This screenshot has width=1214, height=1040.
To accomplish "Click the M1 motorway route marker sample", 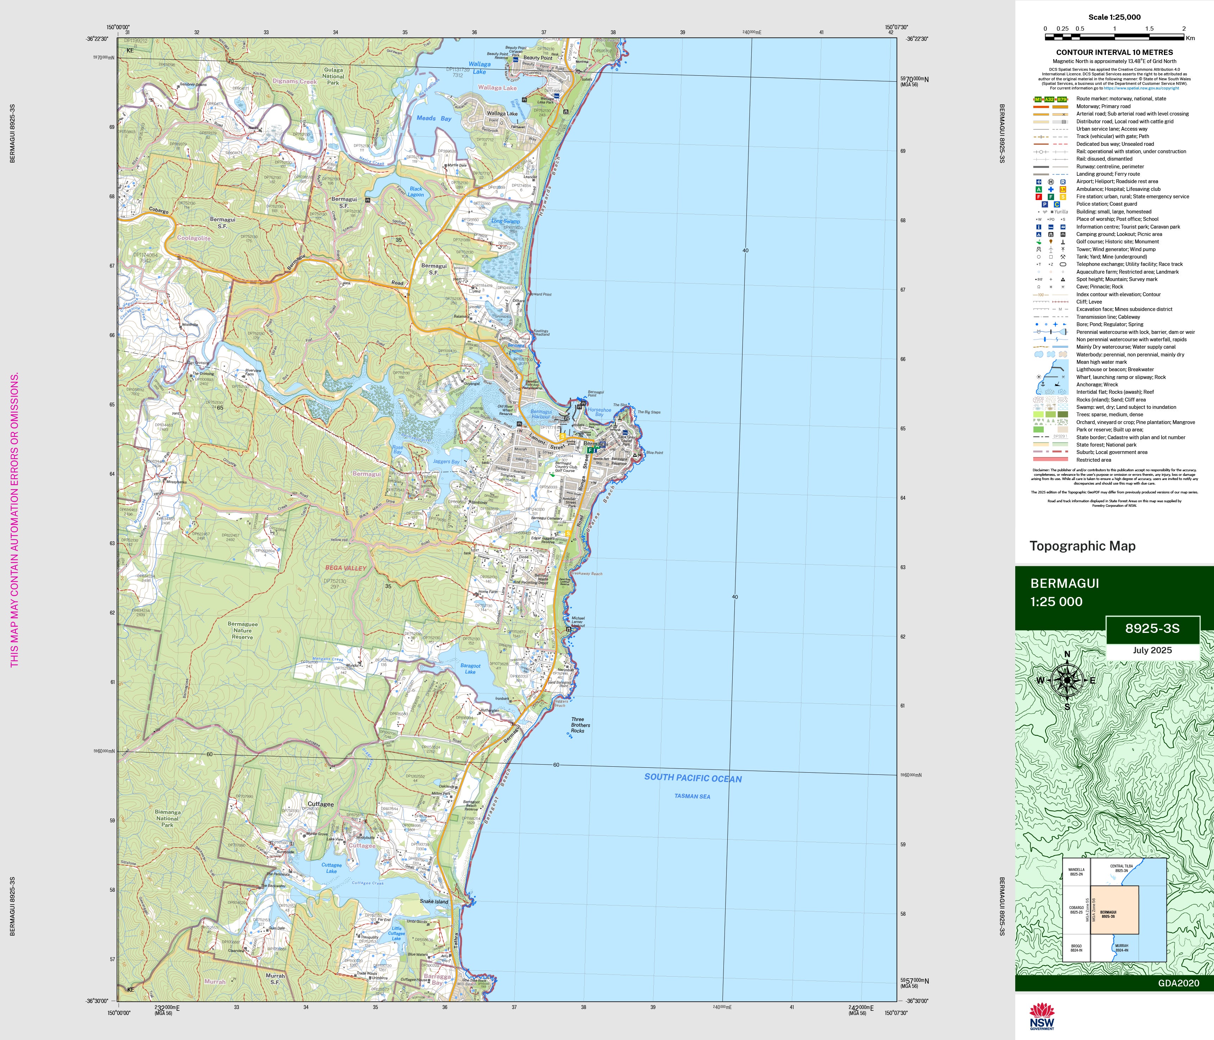I will [x=1038, y=100].
